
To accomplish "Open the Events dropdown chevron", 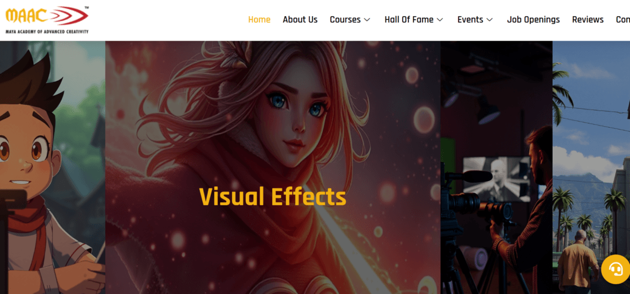I will [490, 19].
